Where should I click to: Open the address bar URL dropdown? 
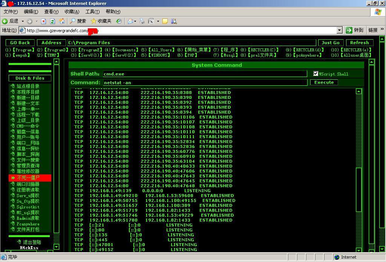[340, 30]
